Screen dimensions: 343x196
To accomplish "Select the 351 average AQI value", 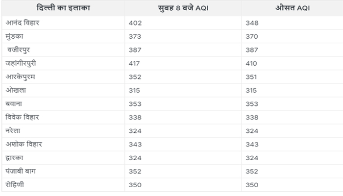I will (252, 77).
